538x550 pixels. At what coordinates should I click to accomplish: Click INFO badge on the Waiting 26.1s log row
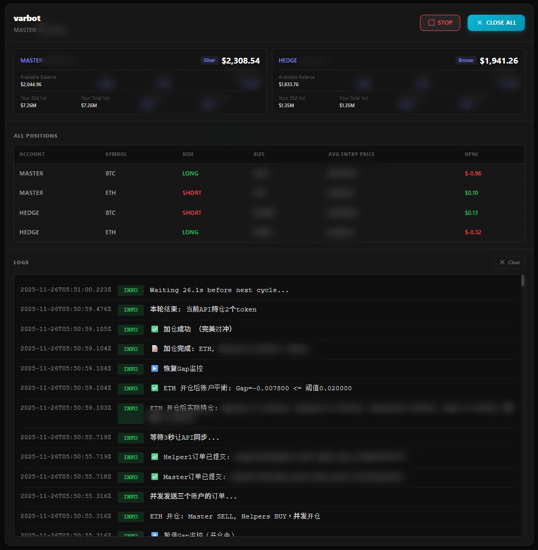click(131, 290)
